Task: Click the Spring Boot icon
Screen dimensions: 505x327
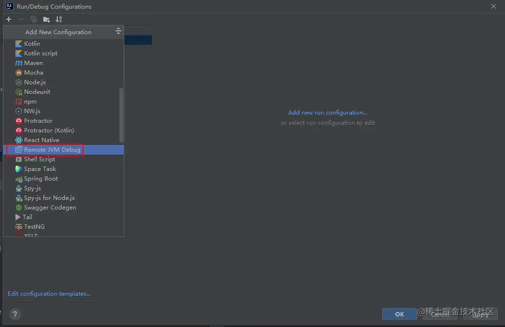Action: (19, 179)
